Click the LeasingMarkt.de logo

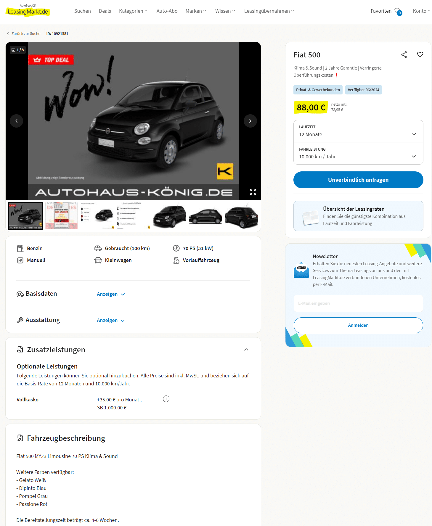28,11
